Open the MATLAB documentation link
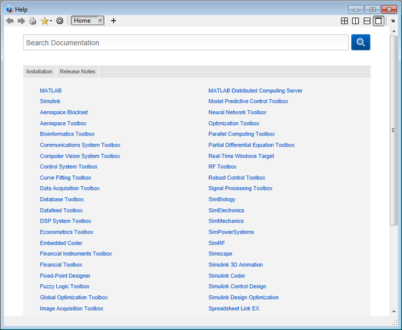Viewport: 402px width, 330px height. [x=51, y=91]
